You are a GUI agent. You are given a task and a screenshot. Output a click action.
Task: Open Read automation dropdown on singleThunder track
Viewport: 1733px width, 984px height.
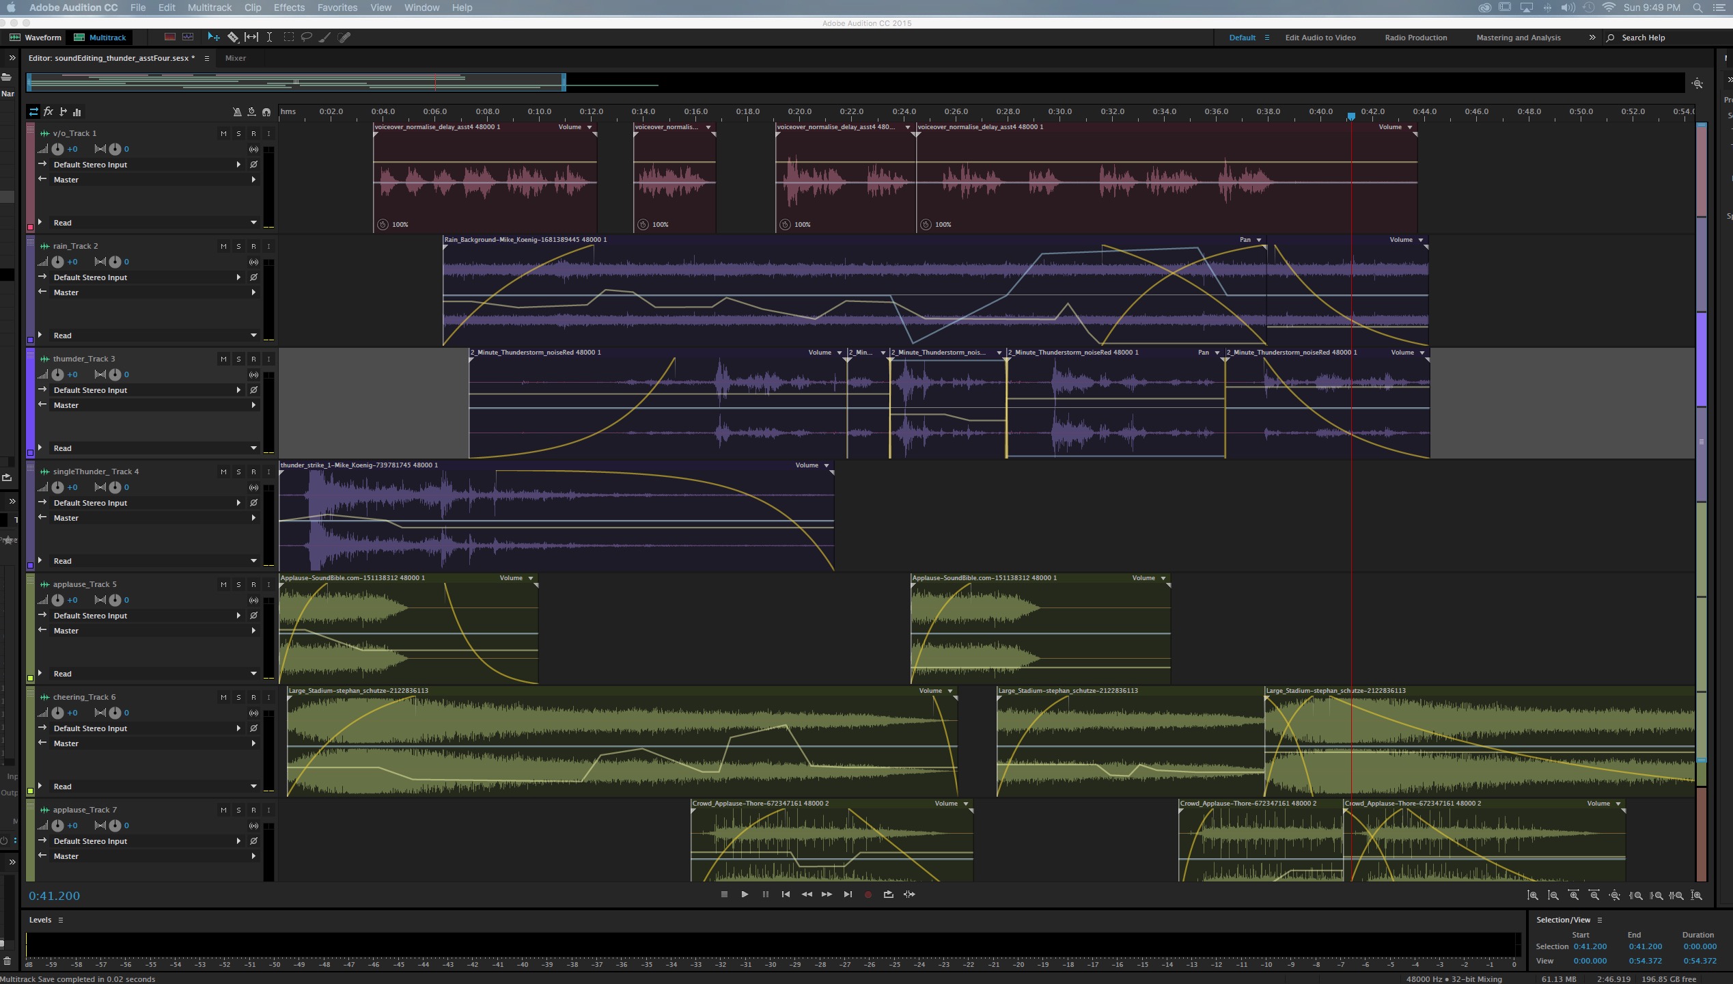(253, 561)
